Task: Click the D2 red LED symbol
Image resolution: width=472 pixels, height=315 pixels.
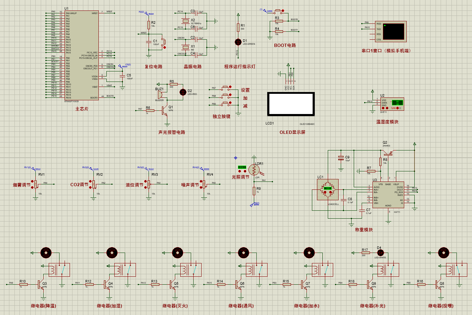Action: tap(183, 92)
